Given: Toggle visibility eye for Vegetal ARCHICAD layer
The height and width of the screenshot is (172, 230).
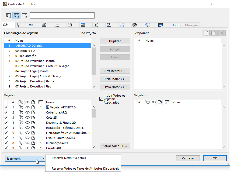Looking at the screenshot, I should (27, 107).
